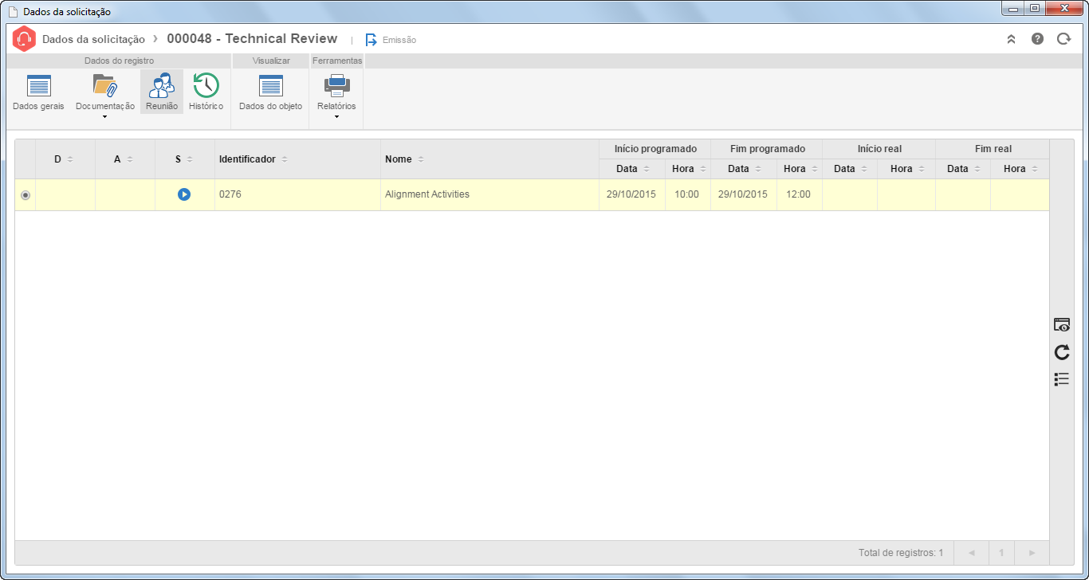This screenshot has height=580, width=1089.
Task: Click the 12:00 end time cell
Action: tap(799, 194)
